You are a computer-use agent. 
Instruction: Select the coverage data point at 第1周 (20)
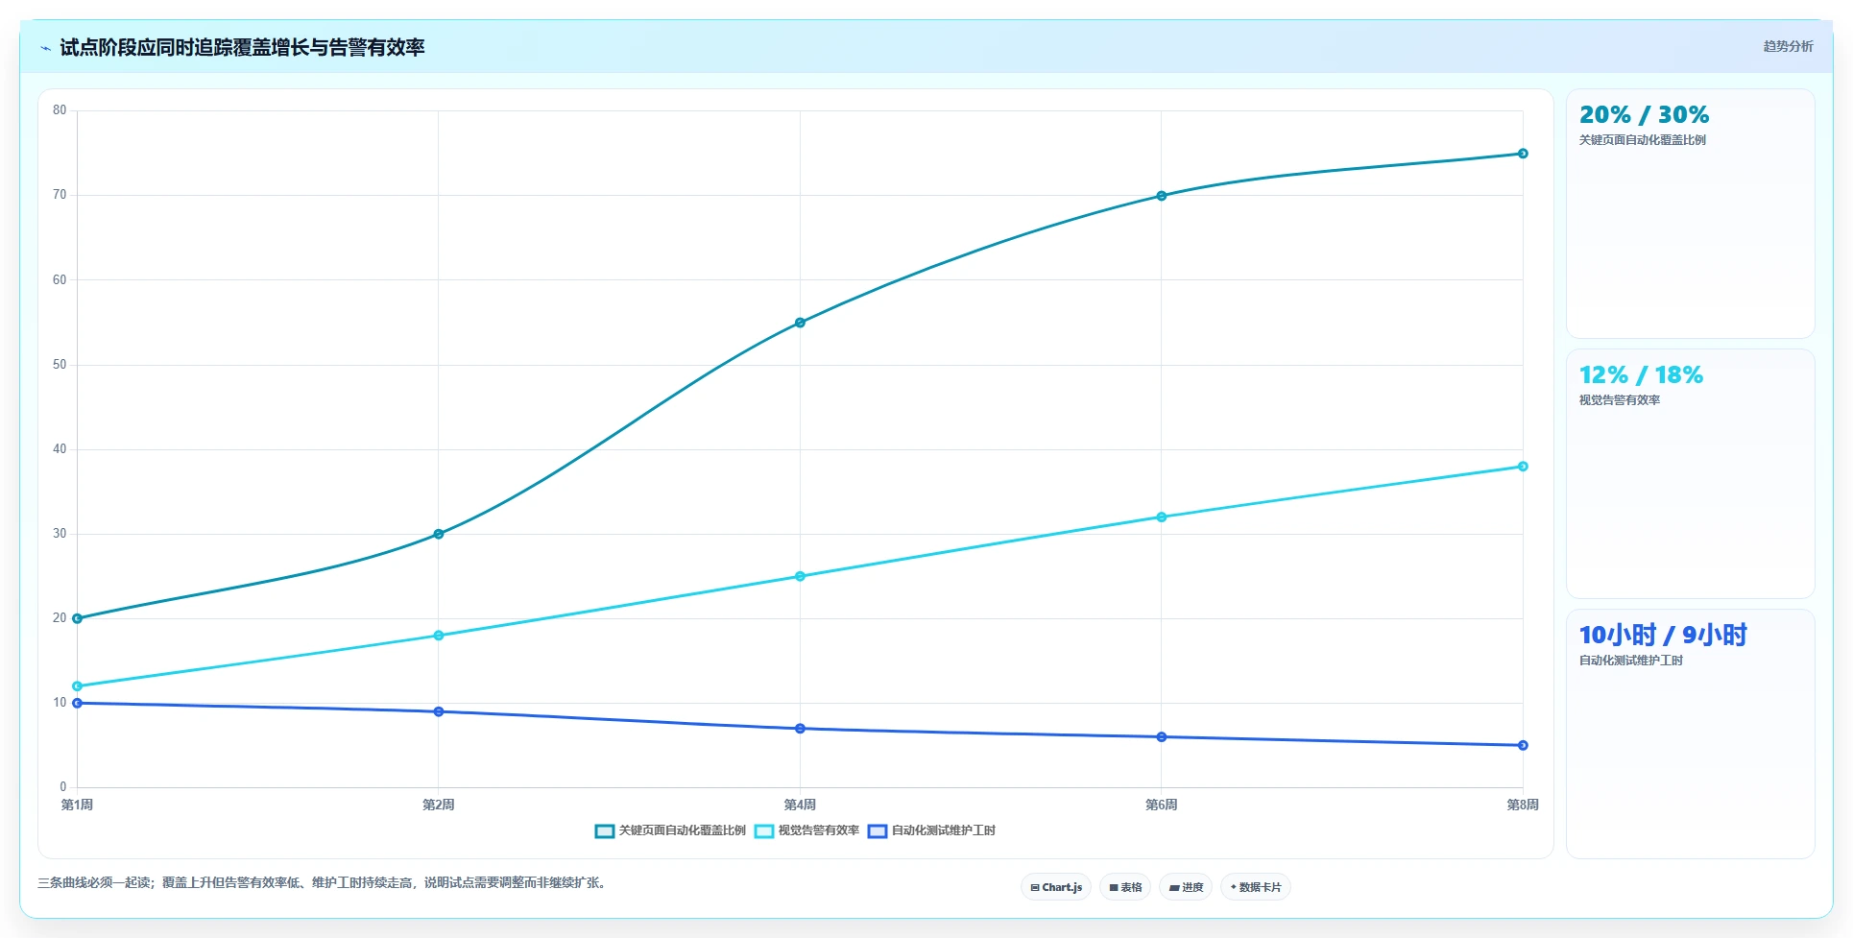78,618
